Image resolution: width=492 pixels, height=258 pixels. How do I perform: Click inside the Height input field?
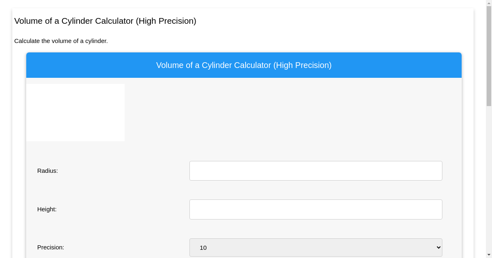pyautogui.click(x=316, y=209)
